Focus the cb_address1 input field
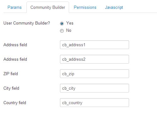This screenshot has width=157, height=118. 95,45
